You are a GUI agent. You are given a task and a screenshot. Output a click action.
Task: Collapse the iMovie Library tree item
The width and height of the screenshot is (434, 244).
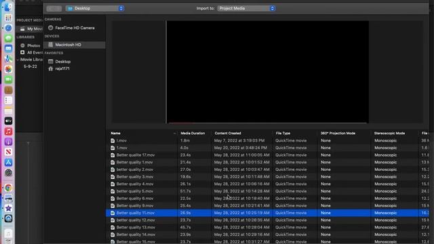18,60
